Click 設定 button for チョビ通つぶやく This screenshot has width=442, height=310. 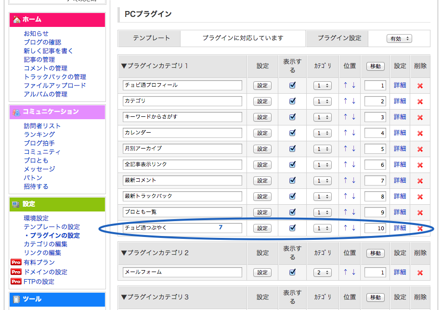coord(262,228)
